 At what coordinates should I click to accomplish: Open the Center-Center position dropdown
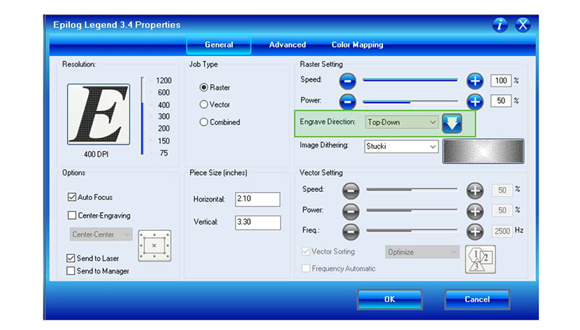pos(101,234)
